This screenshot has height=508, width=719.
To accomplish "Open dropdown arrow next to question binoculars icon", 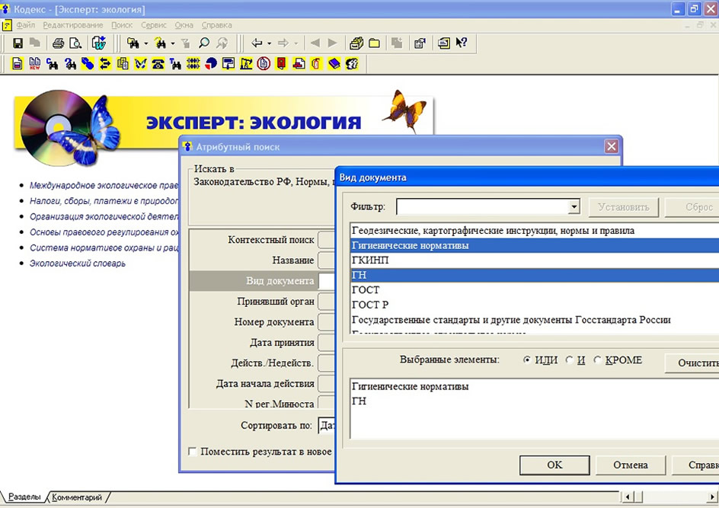I will click(173, 43).
